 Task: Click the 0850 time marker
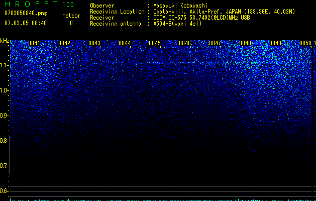pos(305,43)
